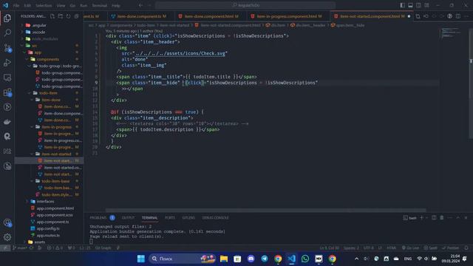
Task: Click Prettier in the status bar
Action: (451, 248)
